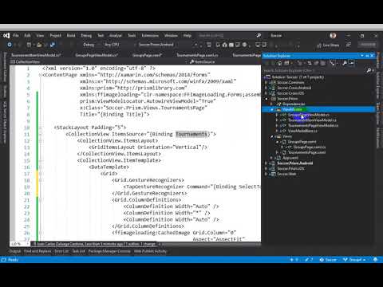Expand the Soccer.Prism.iOS project

tap(266, 168)
